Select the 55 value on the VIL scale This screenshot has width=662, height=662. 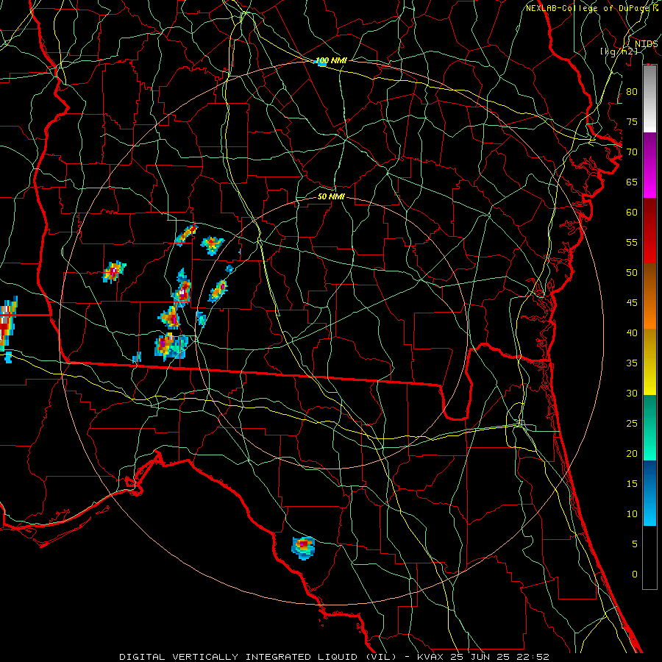[632, 242]
